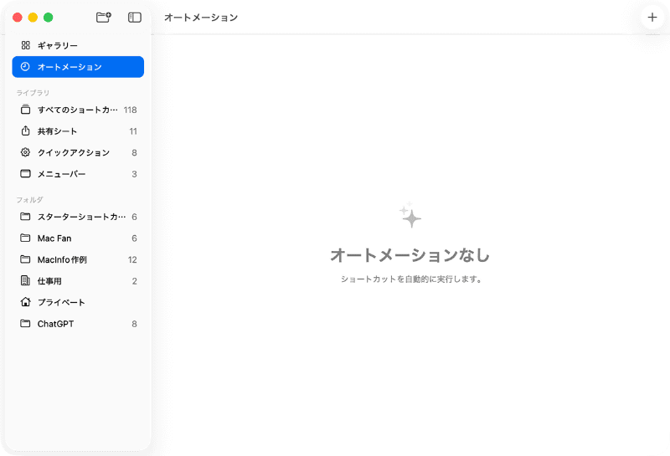Minimize the window with yellow button
670x456 pixels.
[33, 17]
